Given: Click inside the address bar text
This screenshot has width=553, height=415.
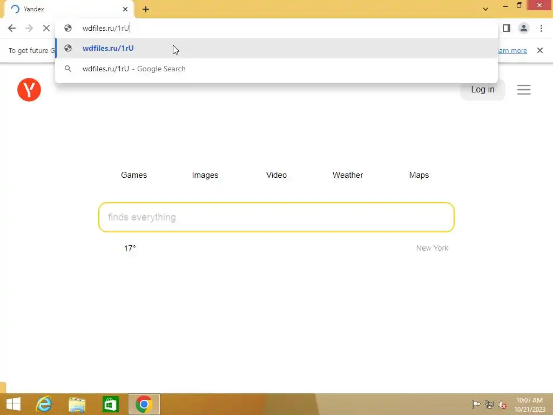Looking at the screenshot, I should tap(106, 28).
